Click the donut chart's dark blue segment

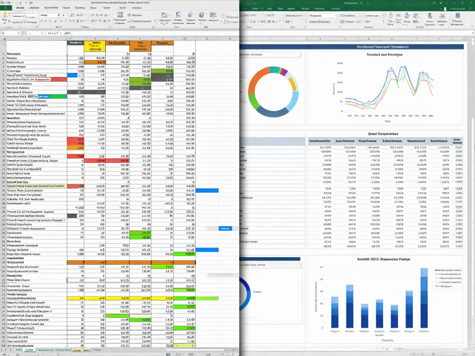272,112
